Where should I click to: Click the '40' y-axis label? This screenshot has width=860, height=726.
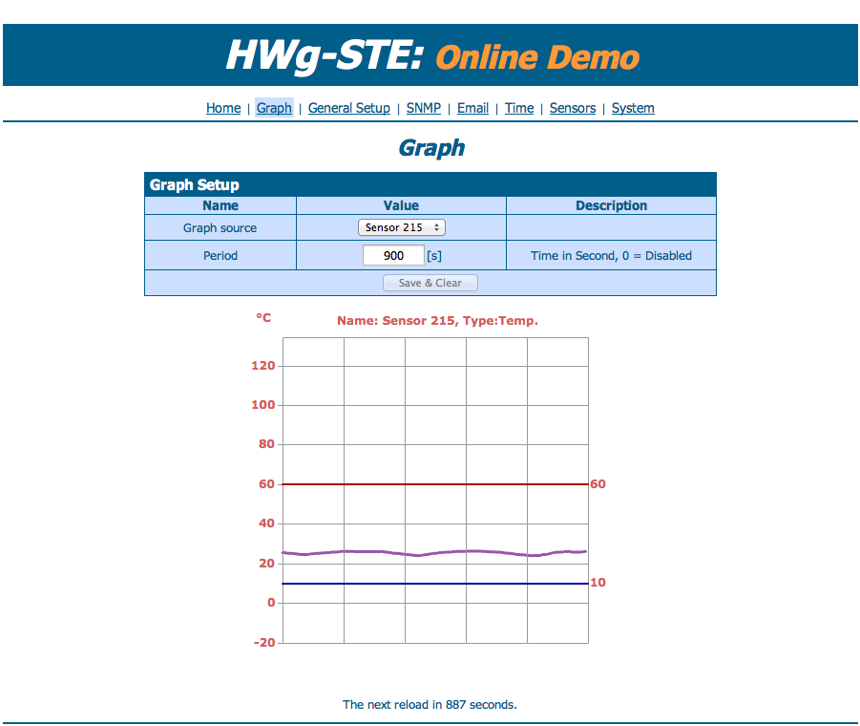click(x=266, y=523)
